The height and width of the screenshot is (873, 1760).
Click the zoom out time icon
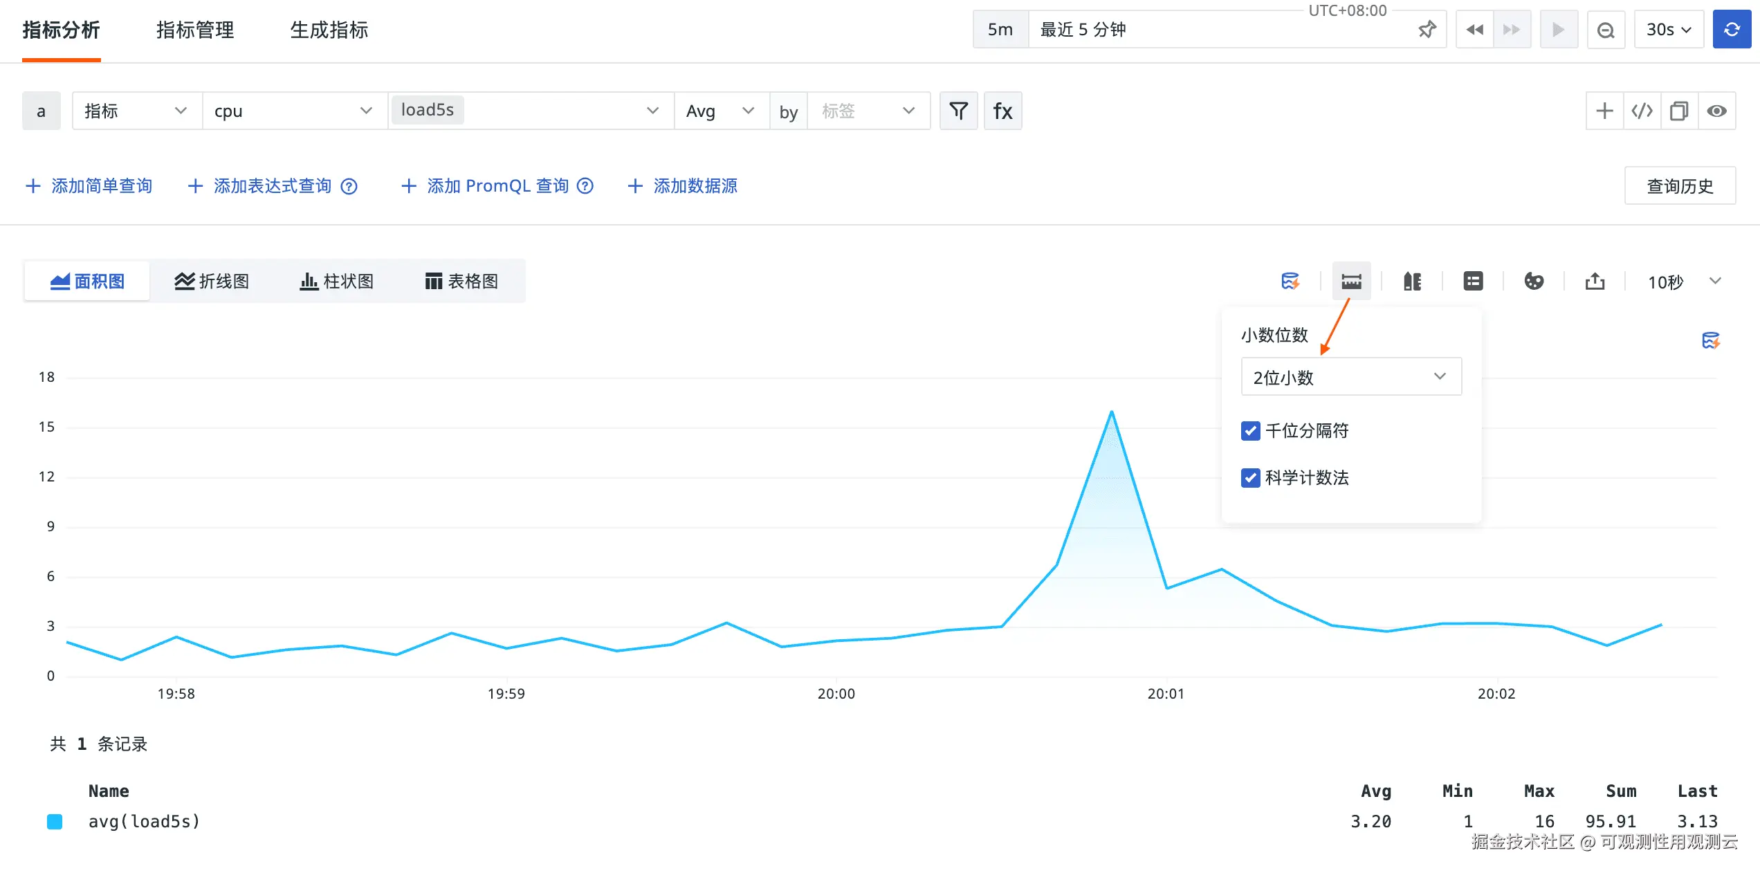click(x=1605, y=30)
